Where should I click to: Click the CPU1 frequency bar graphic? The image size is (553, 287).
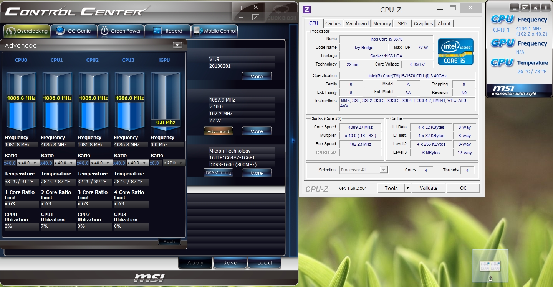tap(57, 102)
